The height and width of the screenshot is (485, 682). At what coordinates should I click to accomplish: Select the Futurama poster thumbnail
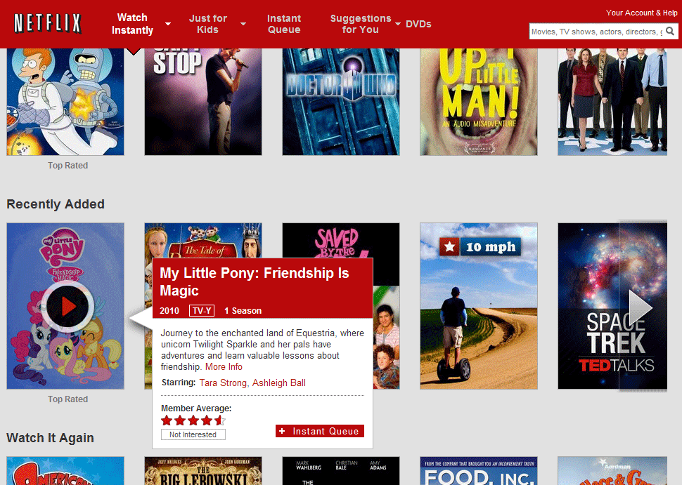tap(65, 102)
